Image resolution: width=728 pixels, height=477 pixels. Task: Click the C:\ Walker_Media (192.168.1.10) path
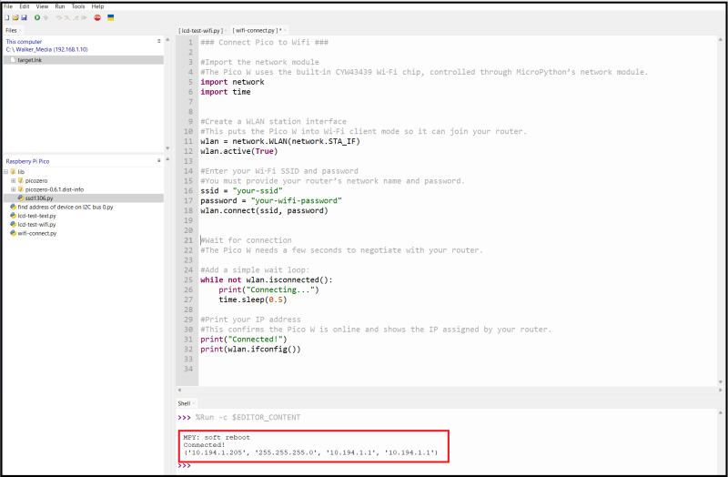(x=47, y=49)
